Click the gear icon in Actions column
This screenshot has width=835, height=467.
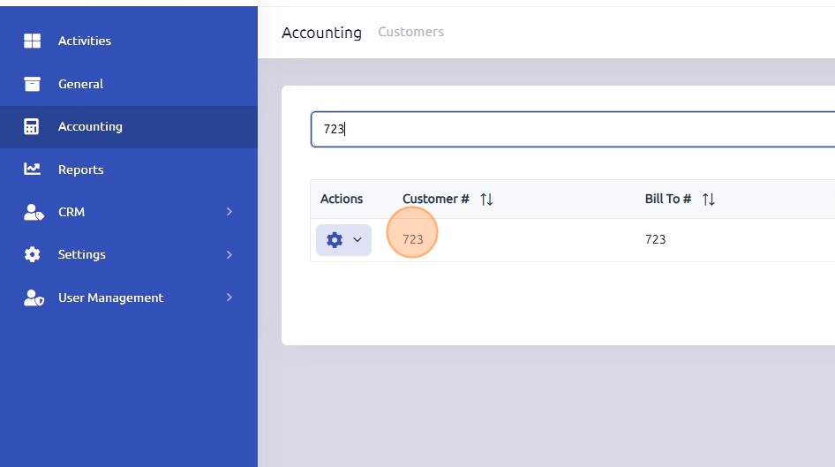[335, 240]
